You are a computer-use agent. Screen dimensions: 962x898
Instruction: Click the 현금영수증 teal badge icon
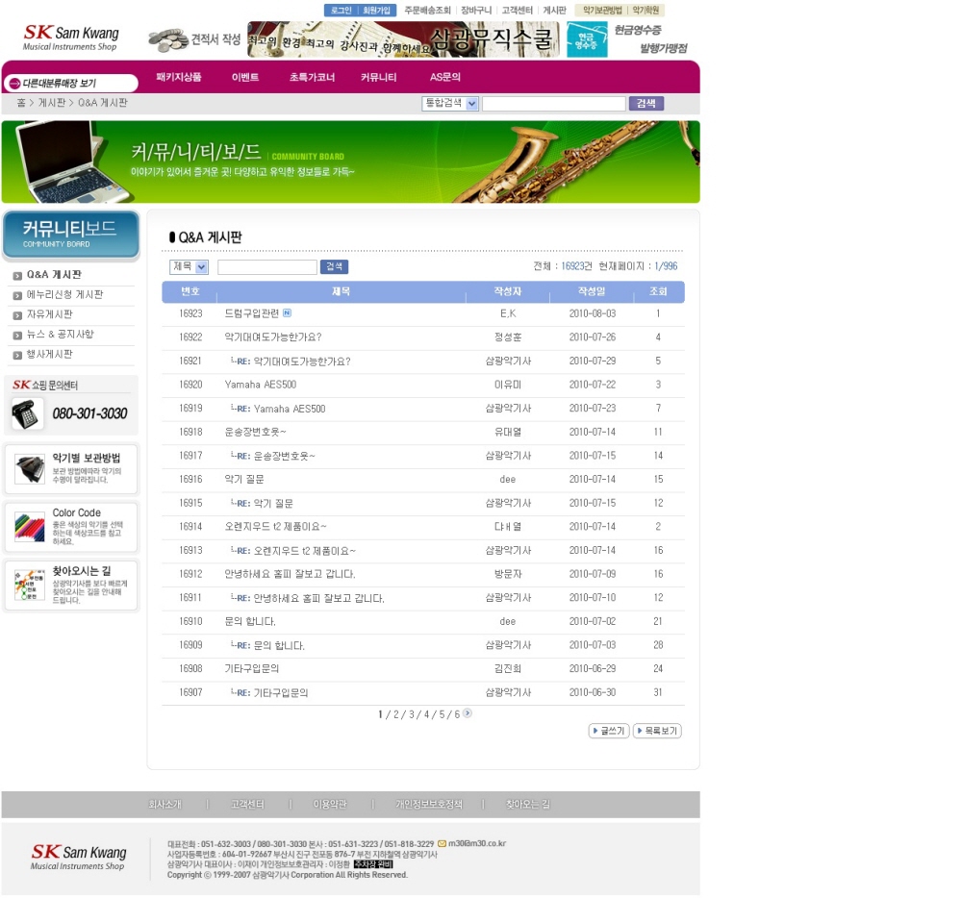586,39
